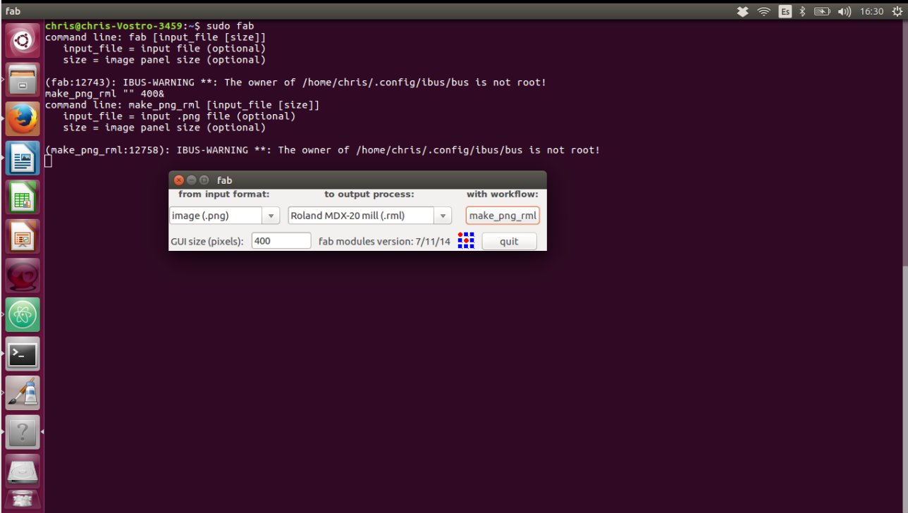The height and width of the screenshot is (513, 908).
Task: Click the dark red round launcher icon
Action: 23,276
